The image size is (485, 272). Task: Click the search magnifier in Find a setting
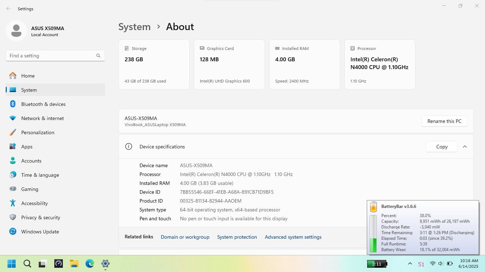pos(98,56)
